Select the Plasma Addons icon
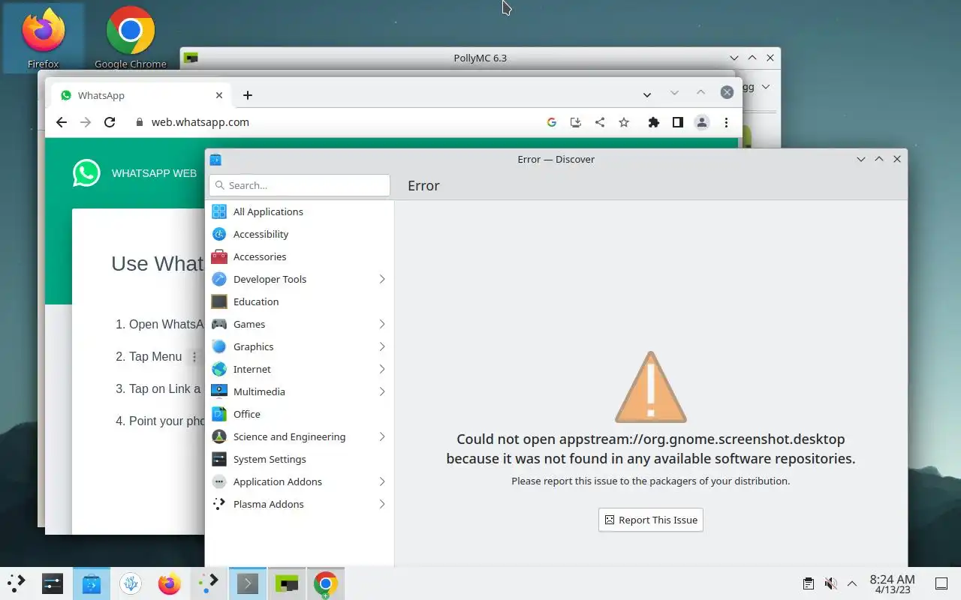The width and height of the screenshot is (961, 600). coord(219,504)
